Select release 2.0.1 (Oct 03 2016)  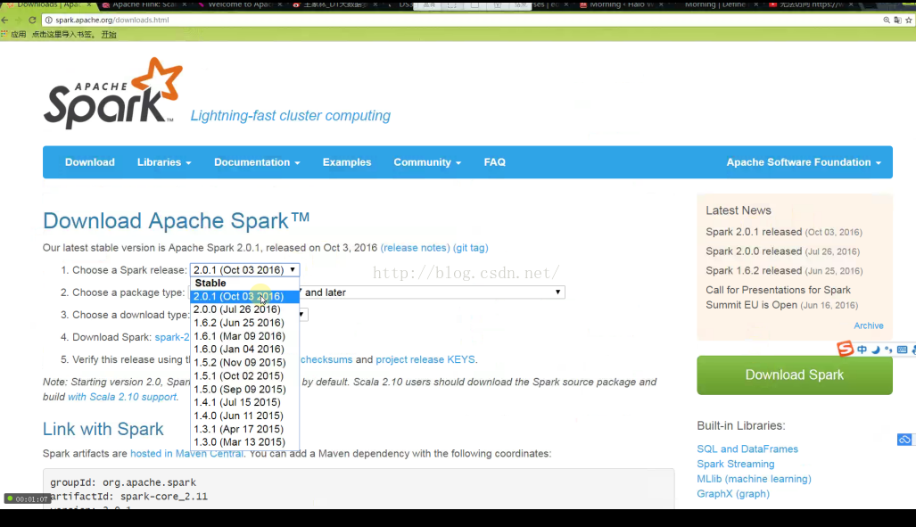pos(244,296)
